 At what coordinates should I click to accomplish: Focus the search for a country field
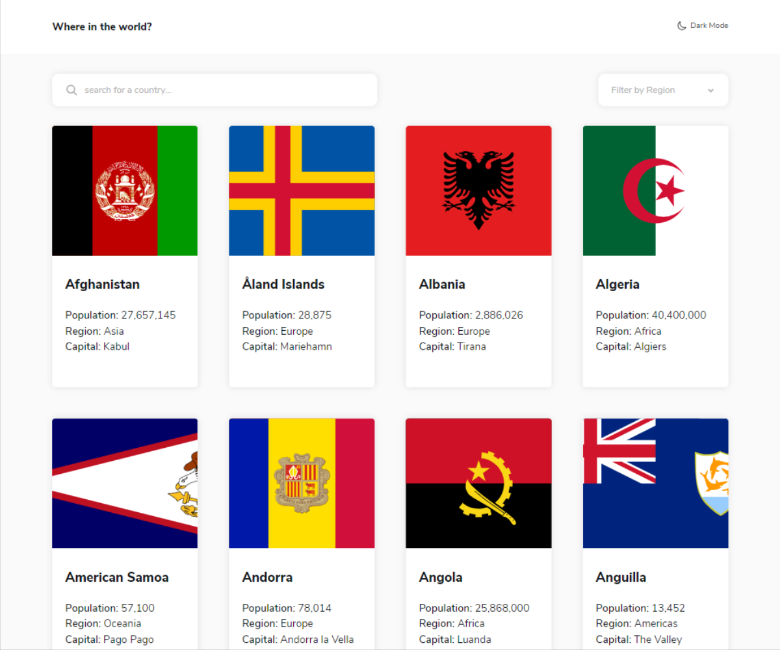pos(214,90)
